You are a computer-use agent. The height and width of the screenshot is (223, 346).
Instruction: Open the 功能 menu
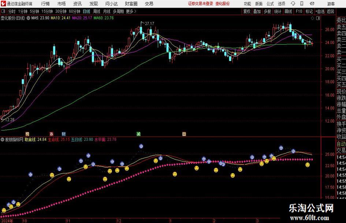tap(248, 4)
